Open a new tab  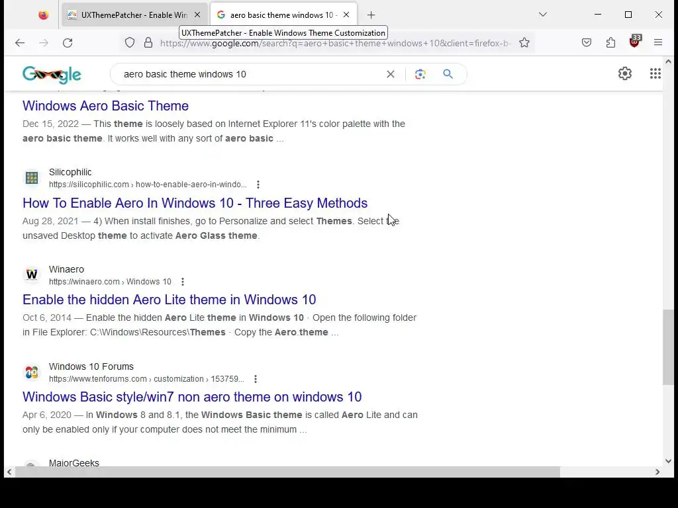tap(371, 15)
